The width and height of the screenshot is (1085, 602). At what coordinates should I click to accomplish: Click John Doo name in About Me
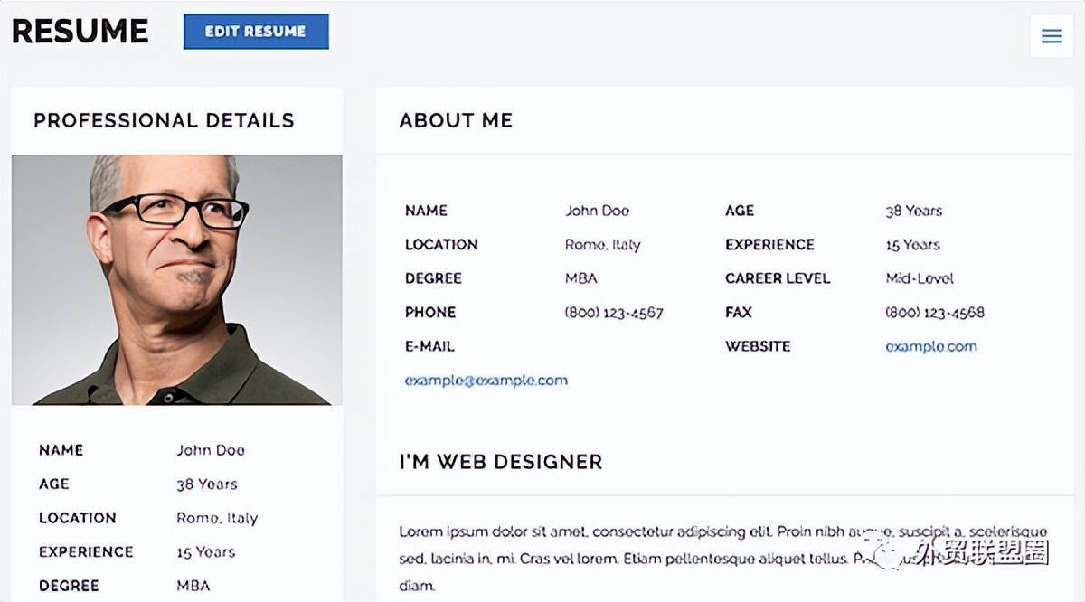597,211
